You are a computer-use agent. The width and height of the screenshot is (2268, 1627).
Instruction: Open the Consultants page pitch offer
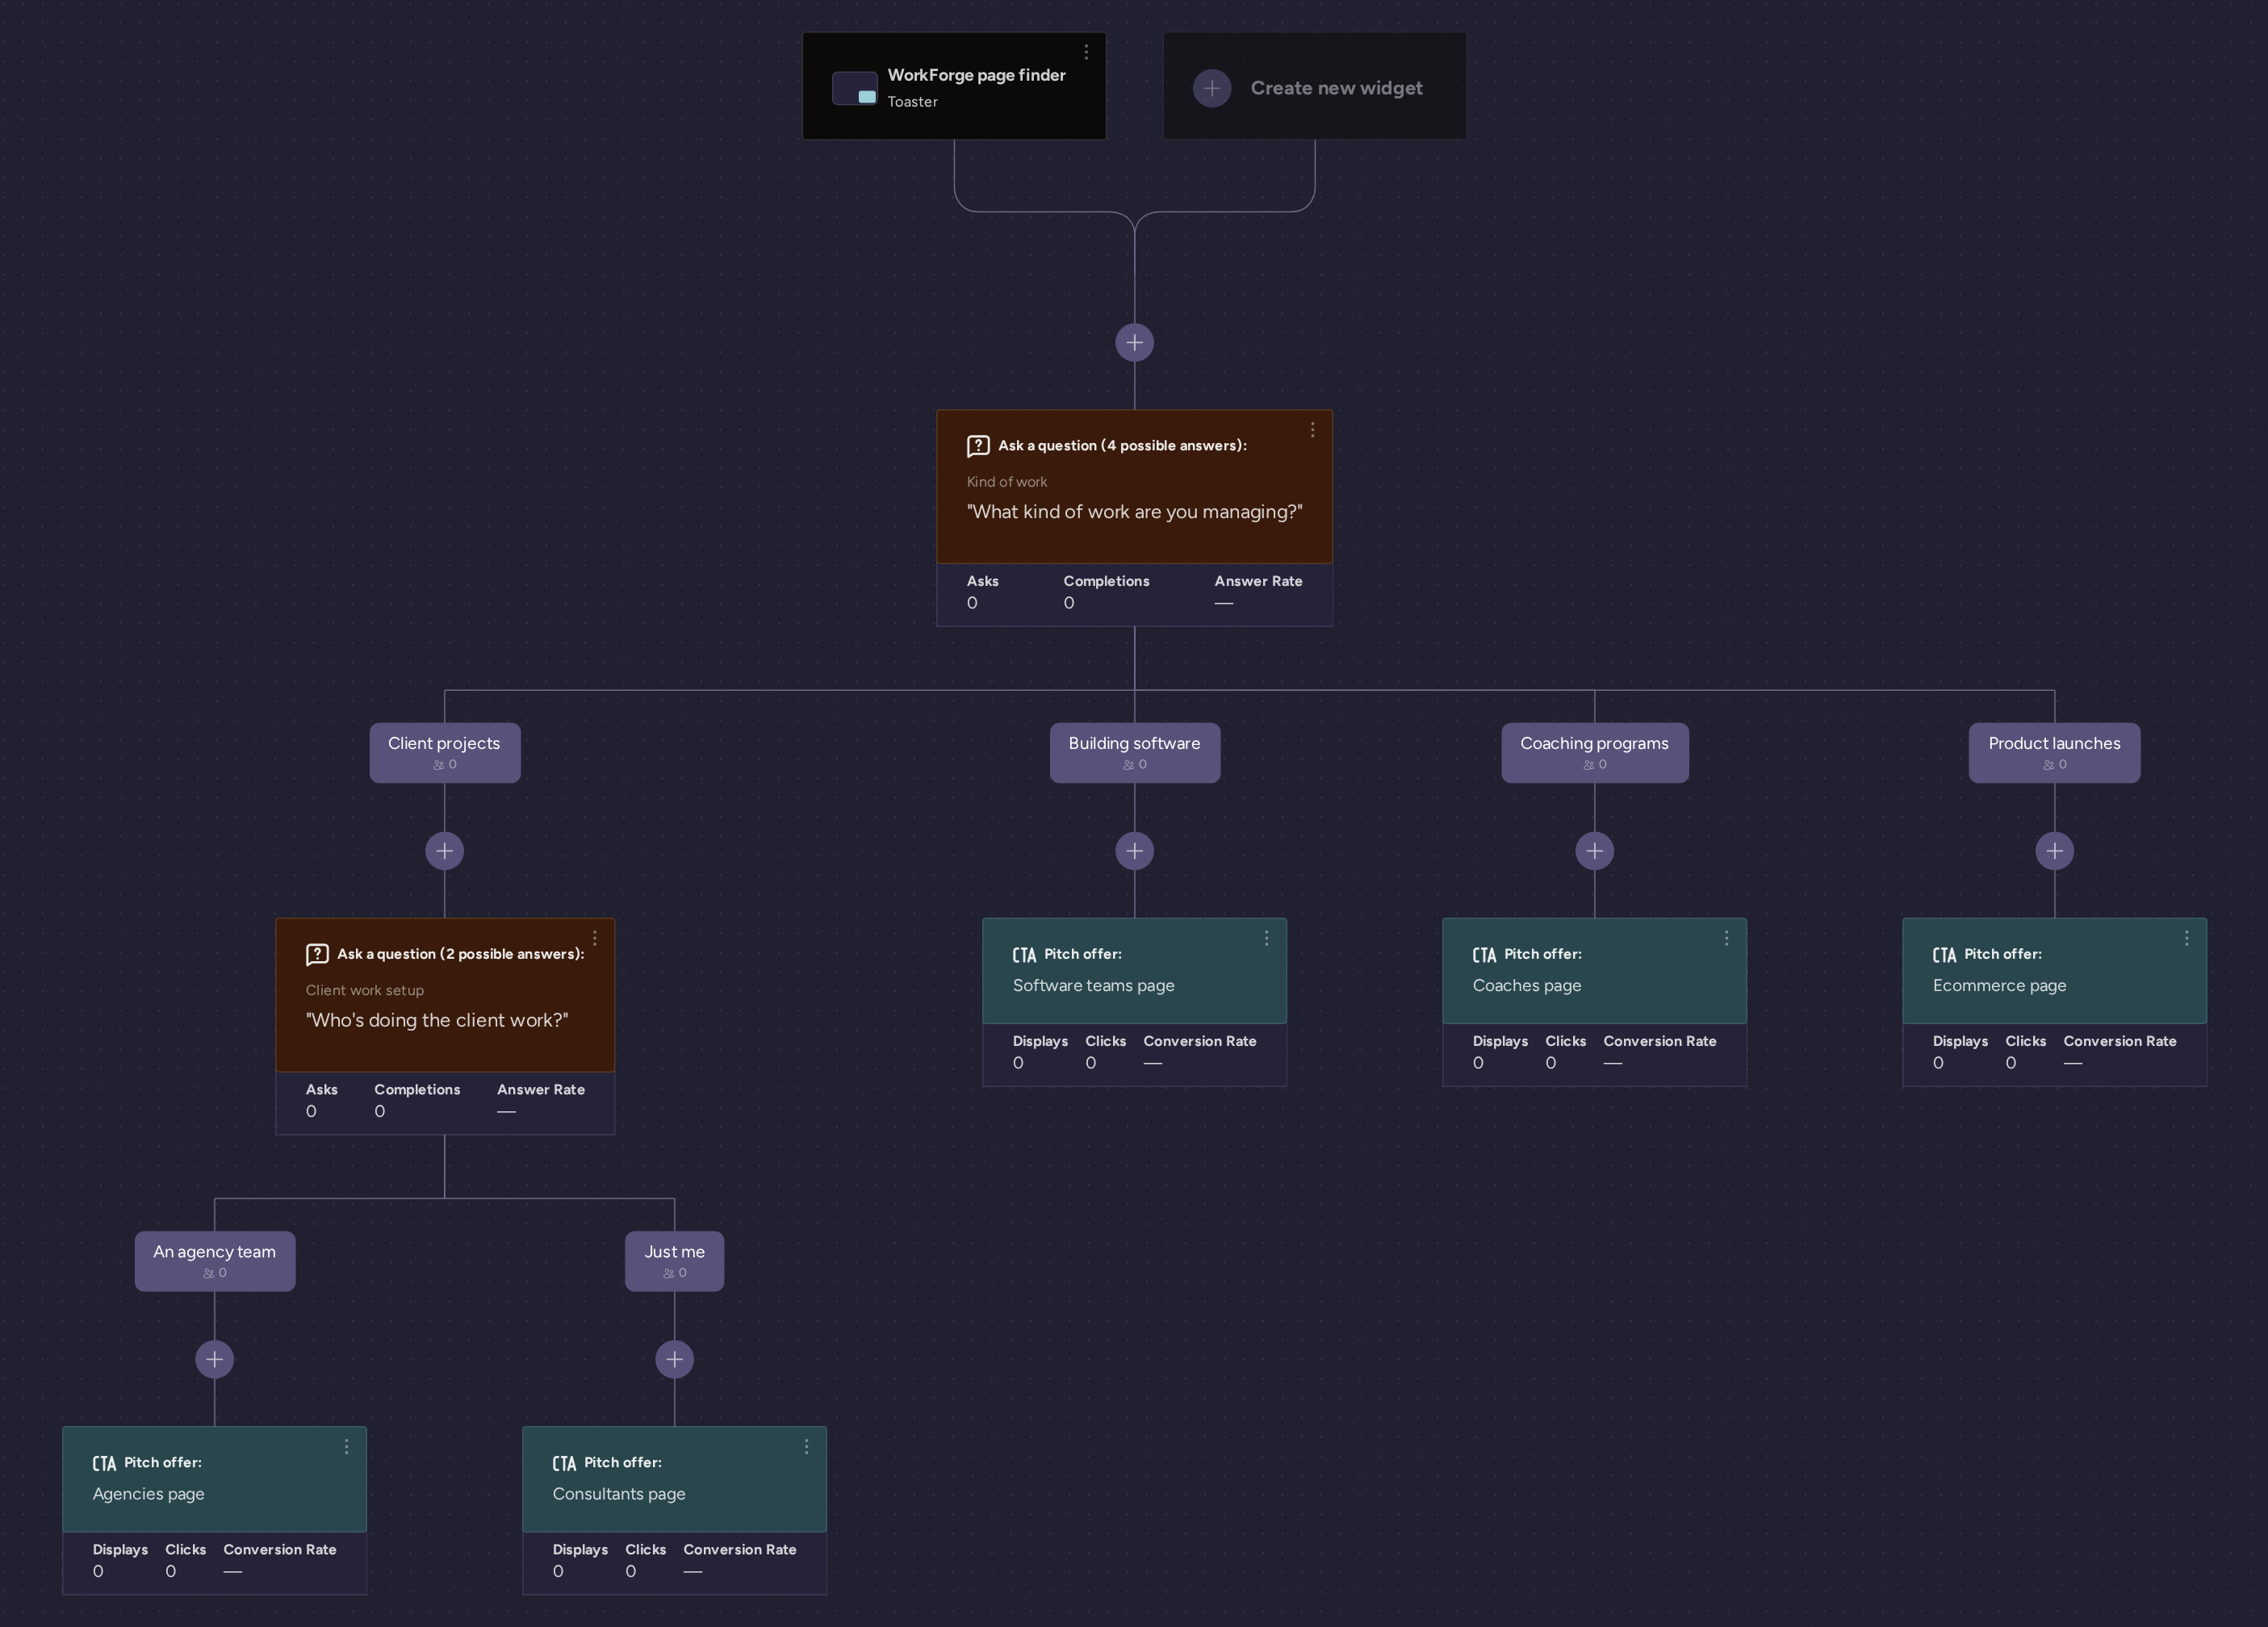(x=674, y=1479)
